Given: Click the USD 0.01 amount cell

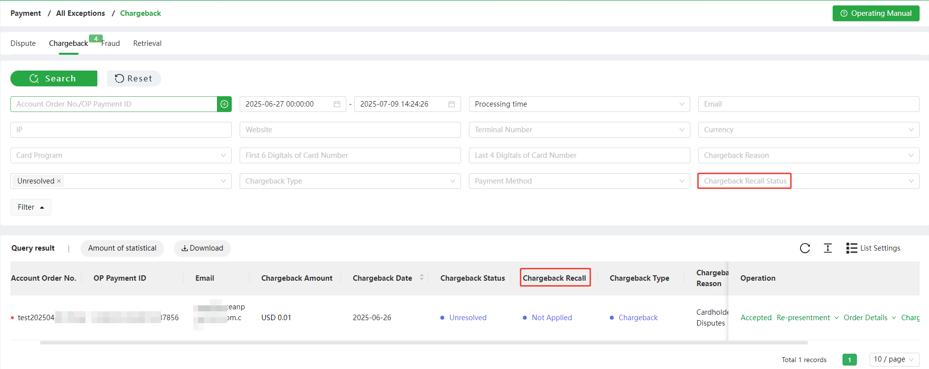Looking at the screenshot, I should (276, 318).
